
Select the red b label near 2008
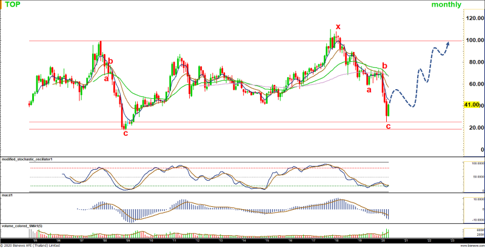(x=110, y=61)
